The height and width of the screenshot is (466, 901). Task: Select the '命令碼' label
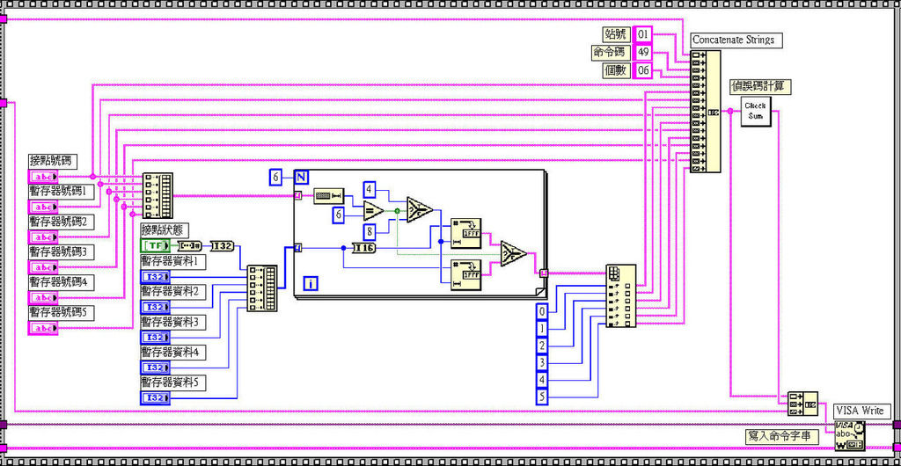tap(611, 53)
